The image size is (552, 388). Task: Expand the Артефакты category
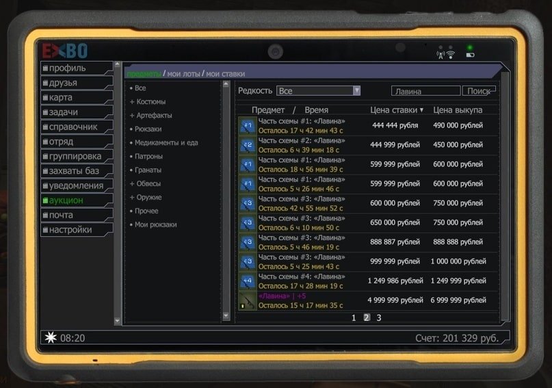coord(151,116)
